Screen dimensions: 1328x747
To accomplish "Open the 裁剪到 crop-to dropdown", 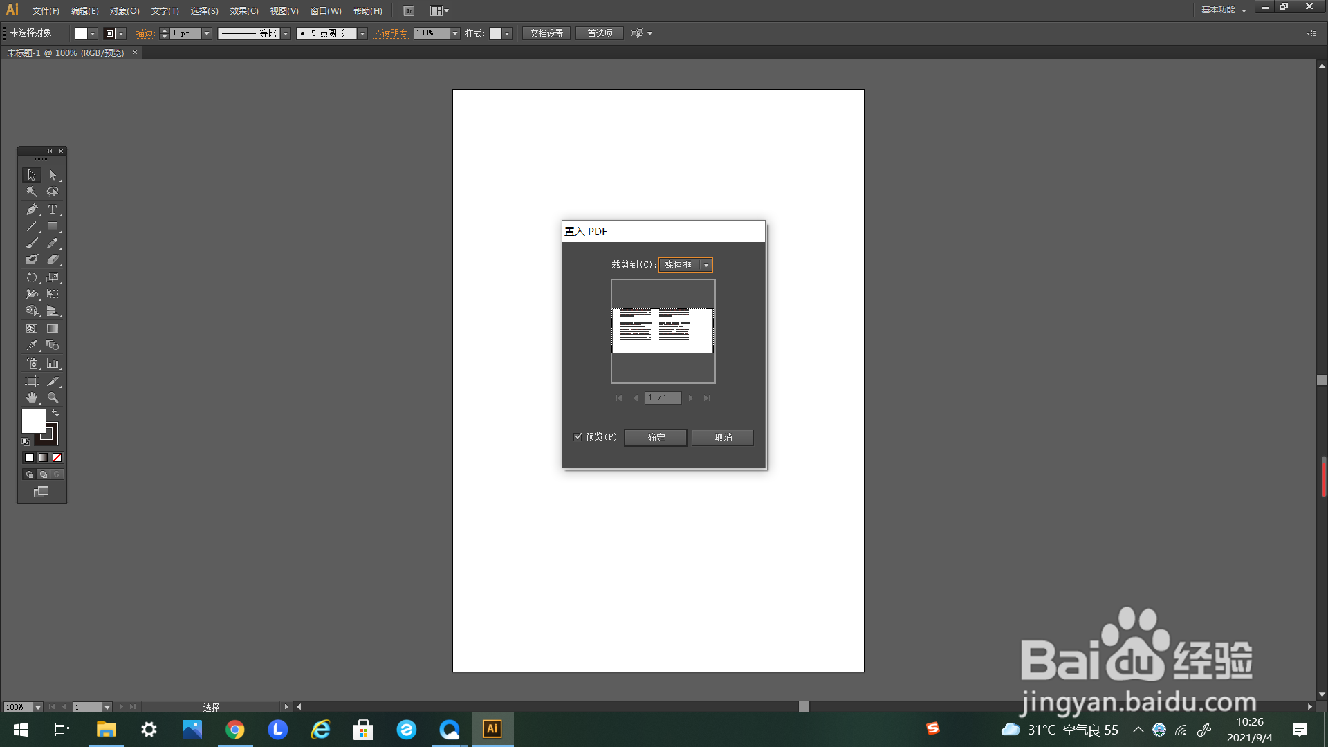I will (x=705, y=265).
